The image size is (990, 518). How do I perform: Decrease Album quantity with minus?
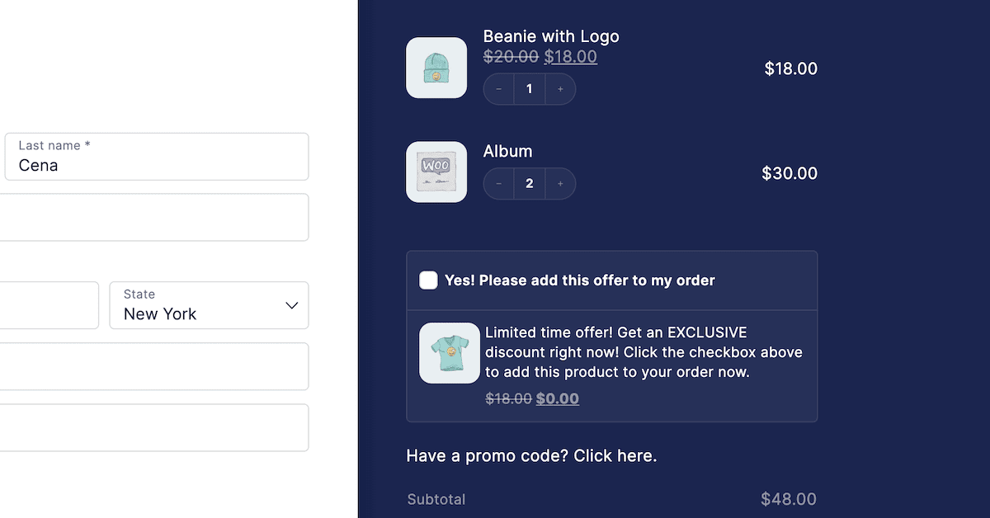coord(498,184)
